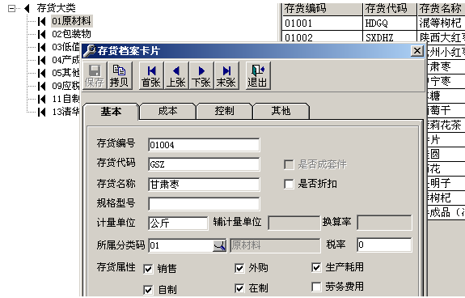Collapse the 存货大类 tree root
The image size is (465, 298).
tap(11, 8)
